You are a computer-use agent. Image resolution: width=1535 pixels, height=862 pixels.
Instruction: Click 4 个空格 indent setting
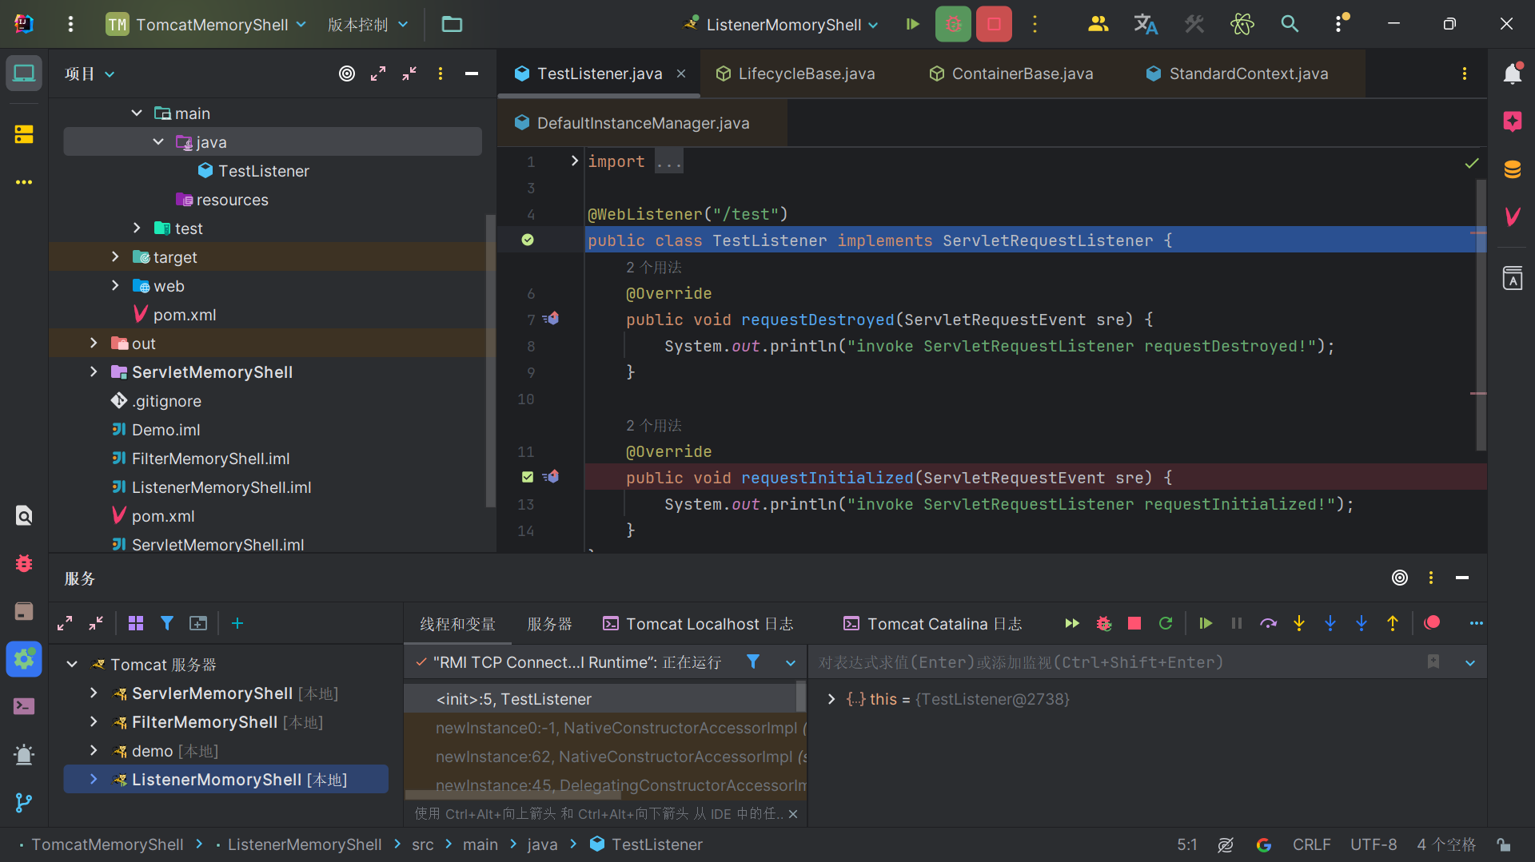(1446, 844)
